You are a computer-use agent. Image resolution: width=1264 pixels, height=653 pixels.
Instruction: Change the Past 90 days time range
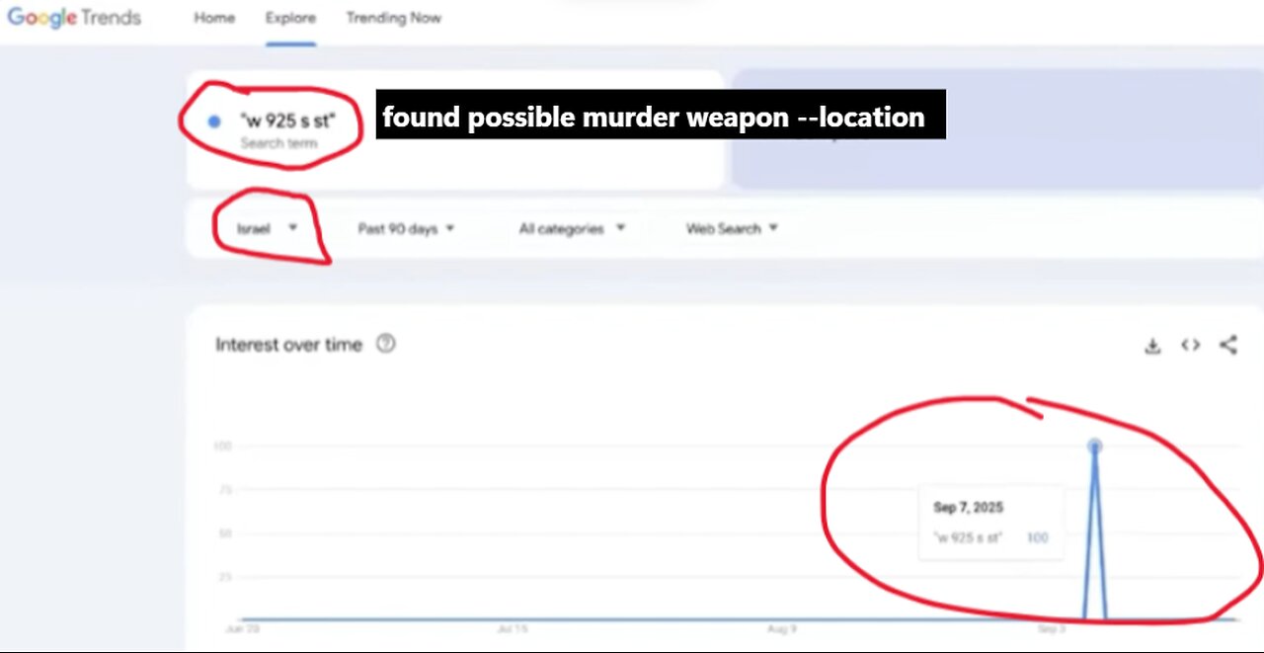[x=406, y=228]
